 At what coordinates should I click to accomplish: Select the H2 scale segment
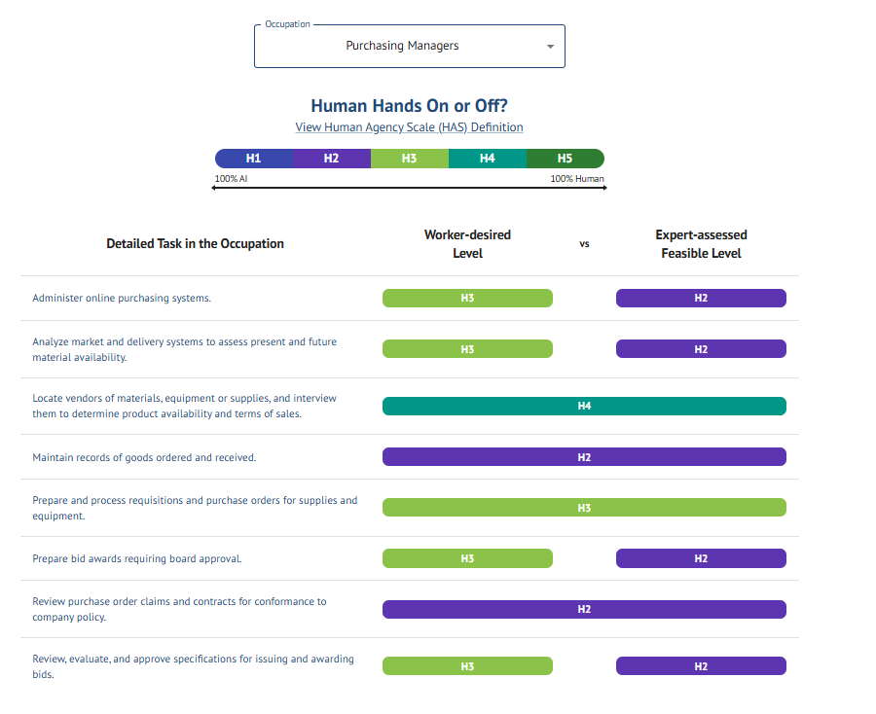(331, 159)
